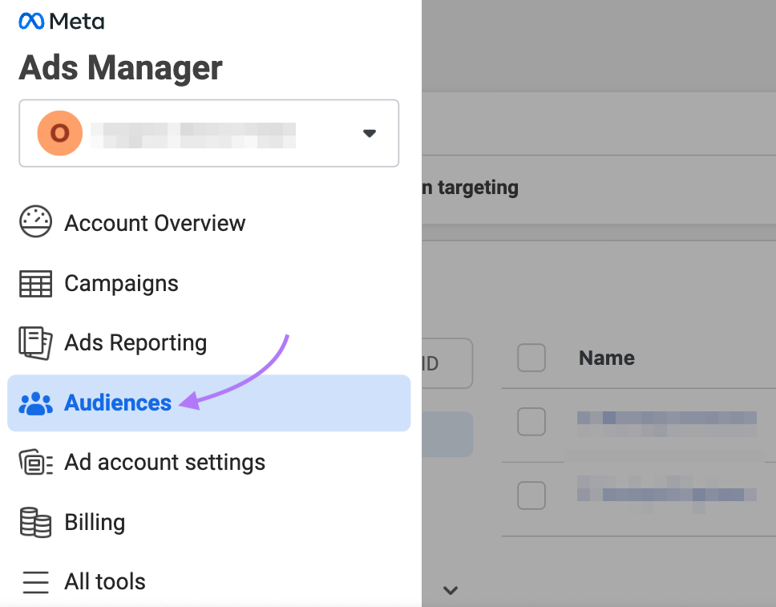Select the Account Overview gauge icon
This screenshot has height=607, width=776.
[34, 223]
